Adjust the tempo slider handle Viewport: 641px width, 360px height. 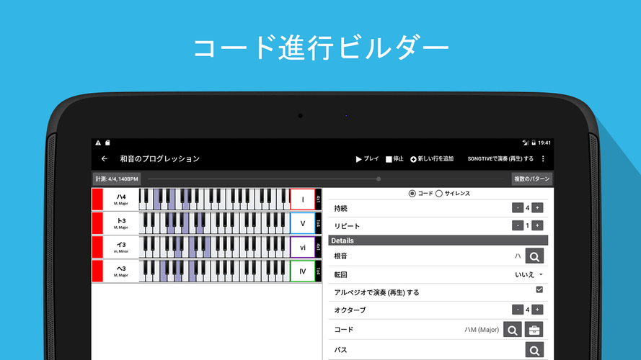point(379,179)
